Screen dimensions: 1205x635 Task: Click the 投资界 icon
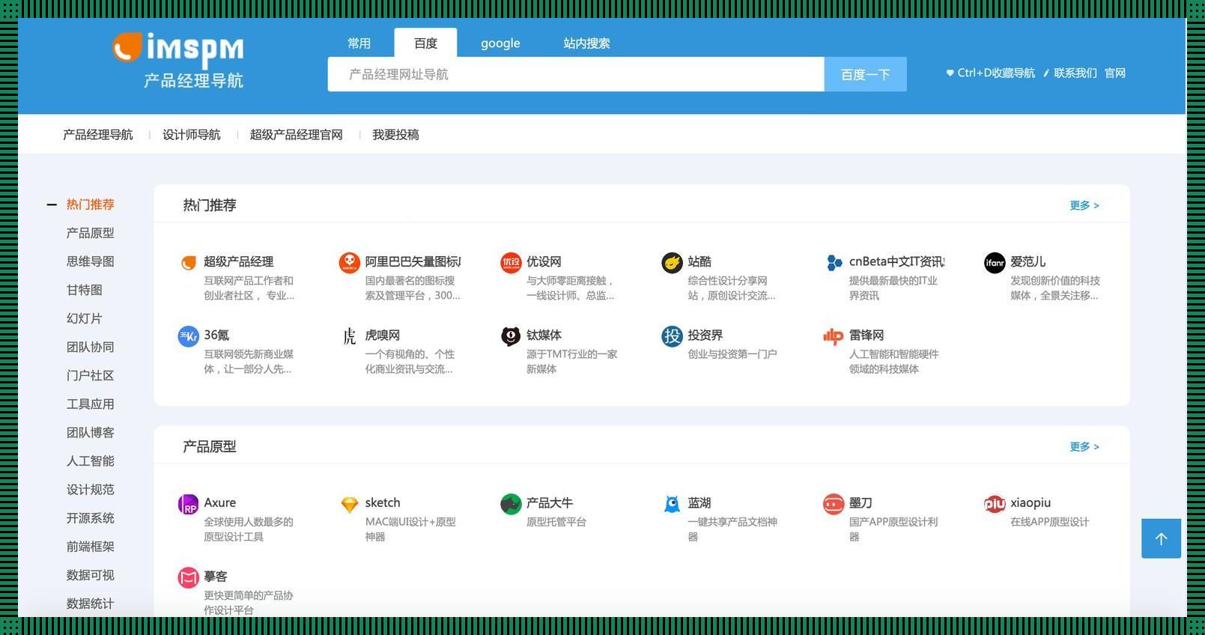pyautogui.click(x=672, y=336)
